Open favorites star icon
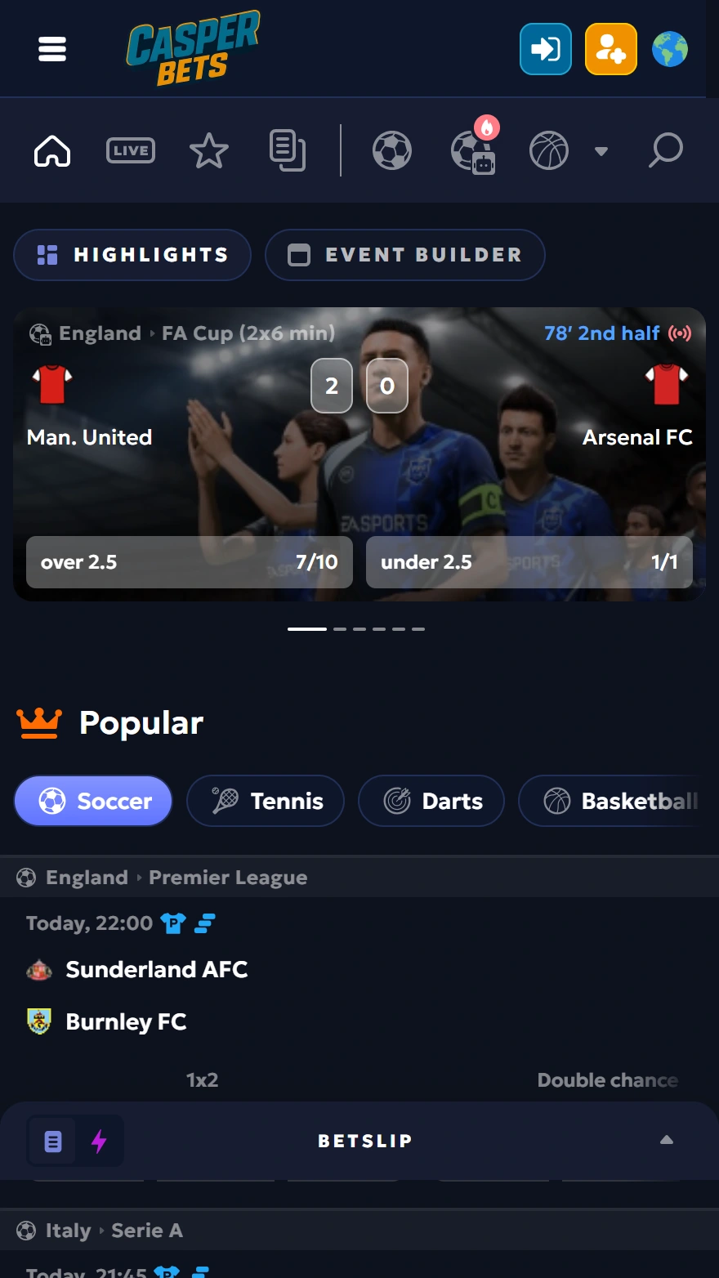This screenshot has width=719, height=1278. [209, 150]
